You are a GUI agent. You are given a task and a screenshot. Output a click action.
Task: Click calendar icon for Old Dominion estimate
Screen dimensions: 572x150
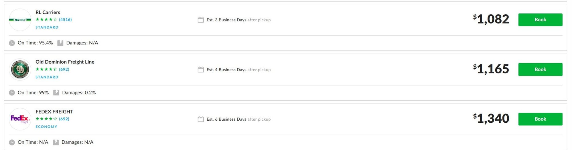[x=201, y=70]
